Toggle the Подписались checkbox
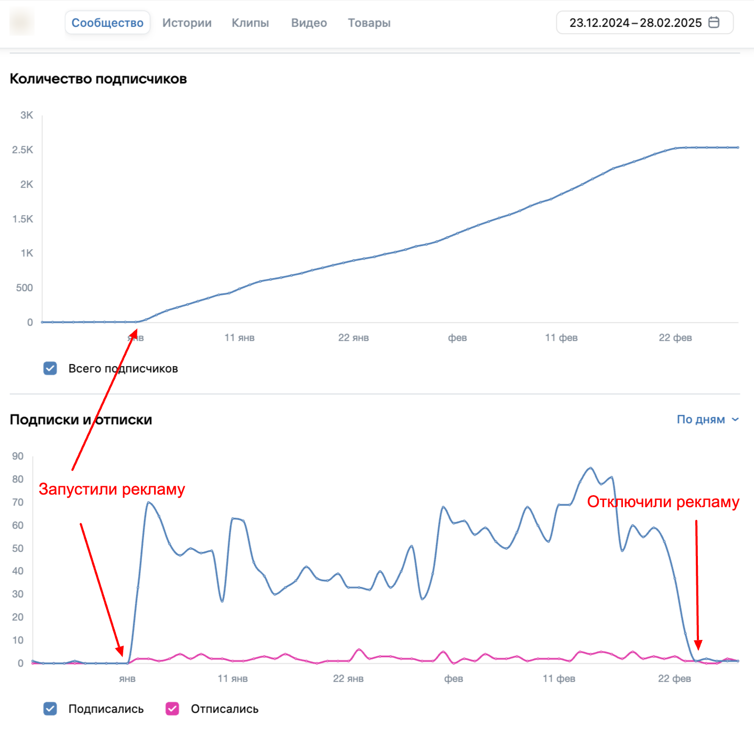754x739 pixels. coord(50,709)
